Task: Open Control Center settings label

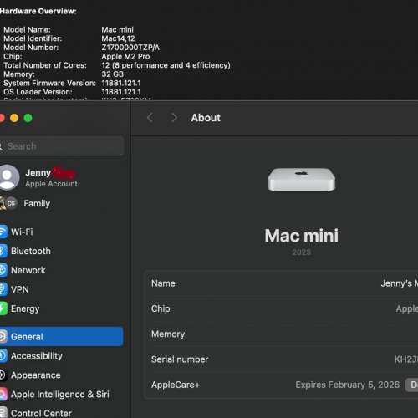Action: 41,413
